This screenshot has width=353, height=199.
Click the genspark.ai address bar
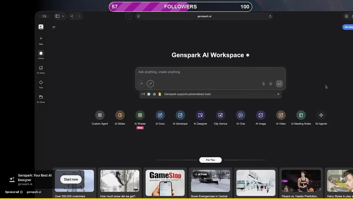[x=204, y=16]
